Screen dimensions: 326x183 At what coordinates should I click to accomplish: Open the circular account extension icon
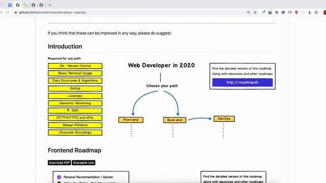point(316,12)
